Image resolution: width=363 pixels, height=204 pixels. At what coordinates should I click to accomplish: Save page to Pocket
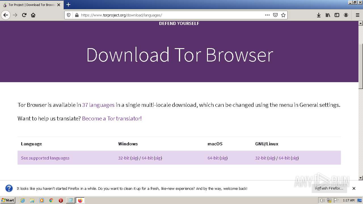(275, 15)
